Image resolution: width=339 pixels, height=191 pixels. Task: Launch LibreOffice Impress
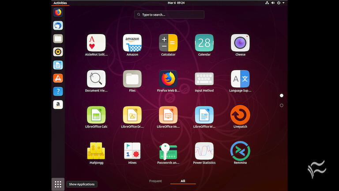168,115
